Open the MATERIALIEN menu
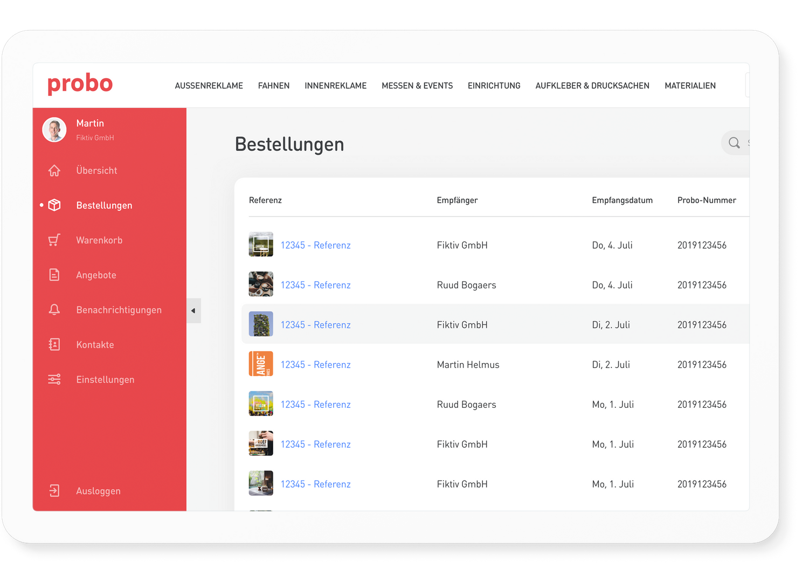The image size is (802, 569). pyautogui.click(x=690, y=85)
